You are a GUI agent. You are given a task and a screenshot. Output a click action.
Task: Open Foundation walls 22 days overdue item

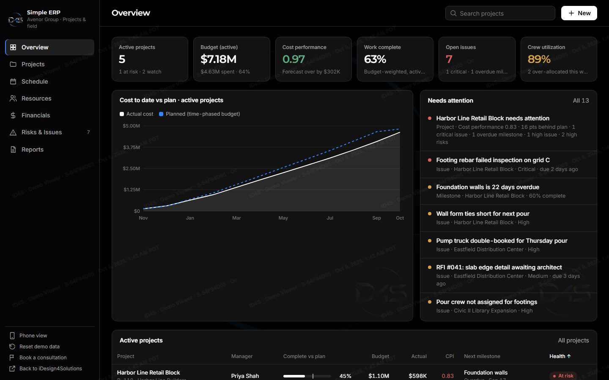coord(508,191)
